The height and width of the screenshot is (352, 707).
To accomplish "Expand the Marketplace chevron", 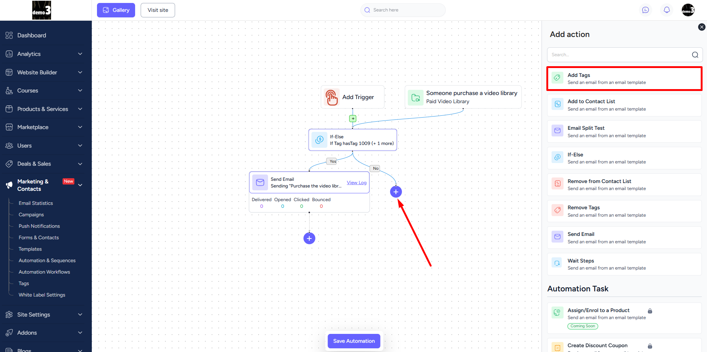I will point(80,127).
